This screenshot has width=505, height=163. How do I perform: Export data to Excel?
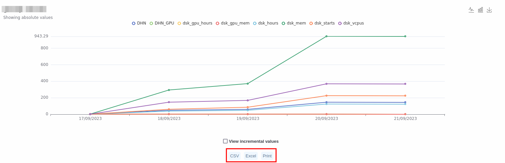pos(251,156)
